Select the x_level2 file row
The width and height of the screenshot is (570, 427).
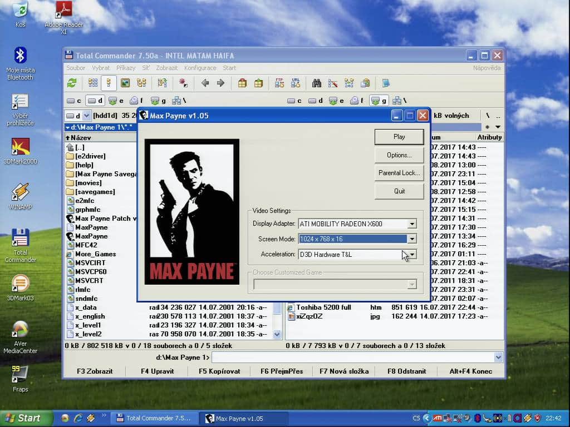pyautogui.click(x=169, y=334)
